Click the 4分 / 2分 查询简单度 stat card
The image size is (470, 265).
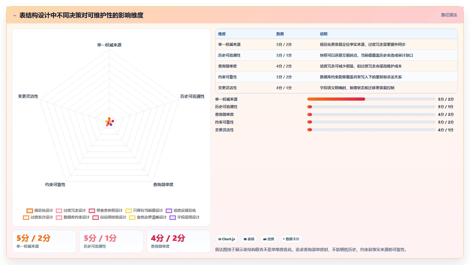click(179, 241)
